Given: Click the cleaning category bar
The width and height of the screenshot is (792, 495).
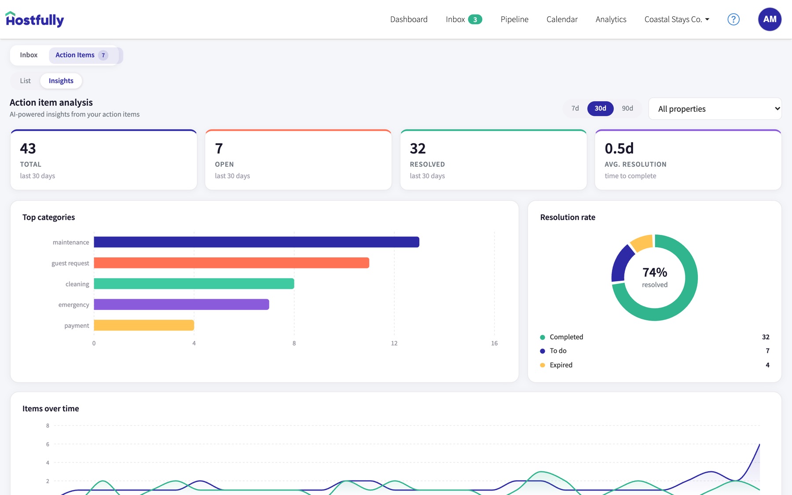Looking at the screenshot, I should click(194, 284).
